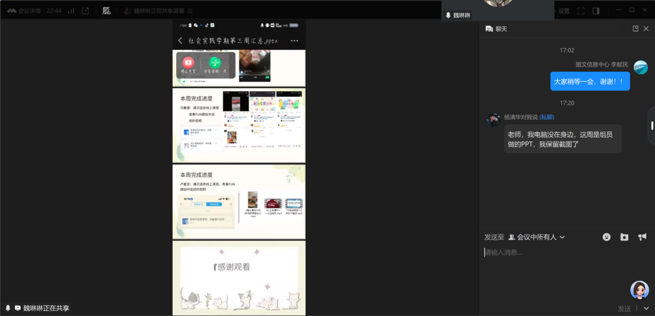The width and height of the screenshot is (655, 316).
Task: Open the emoji picker
Action: (x=606, y=237)
